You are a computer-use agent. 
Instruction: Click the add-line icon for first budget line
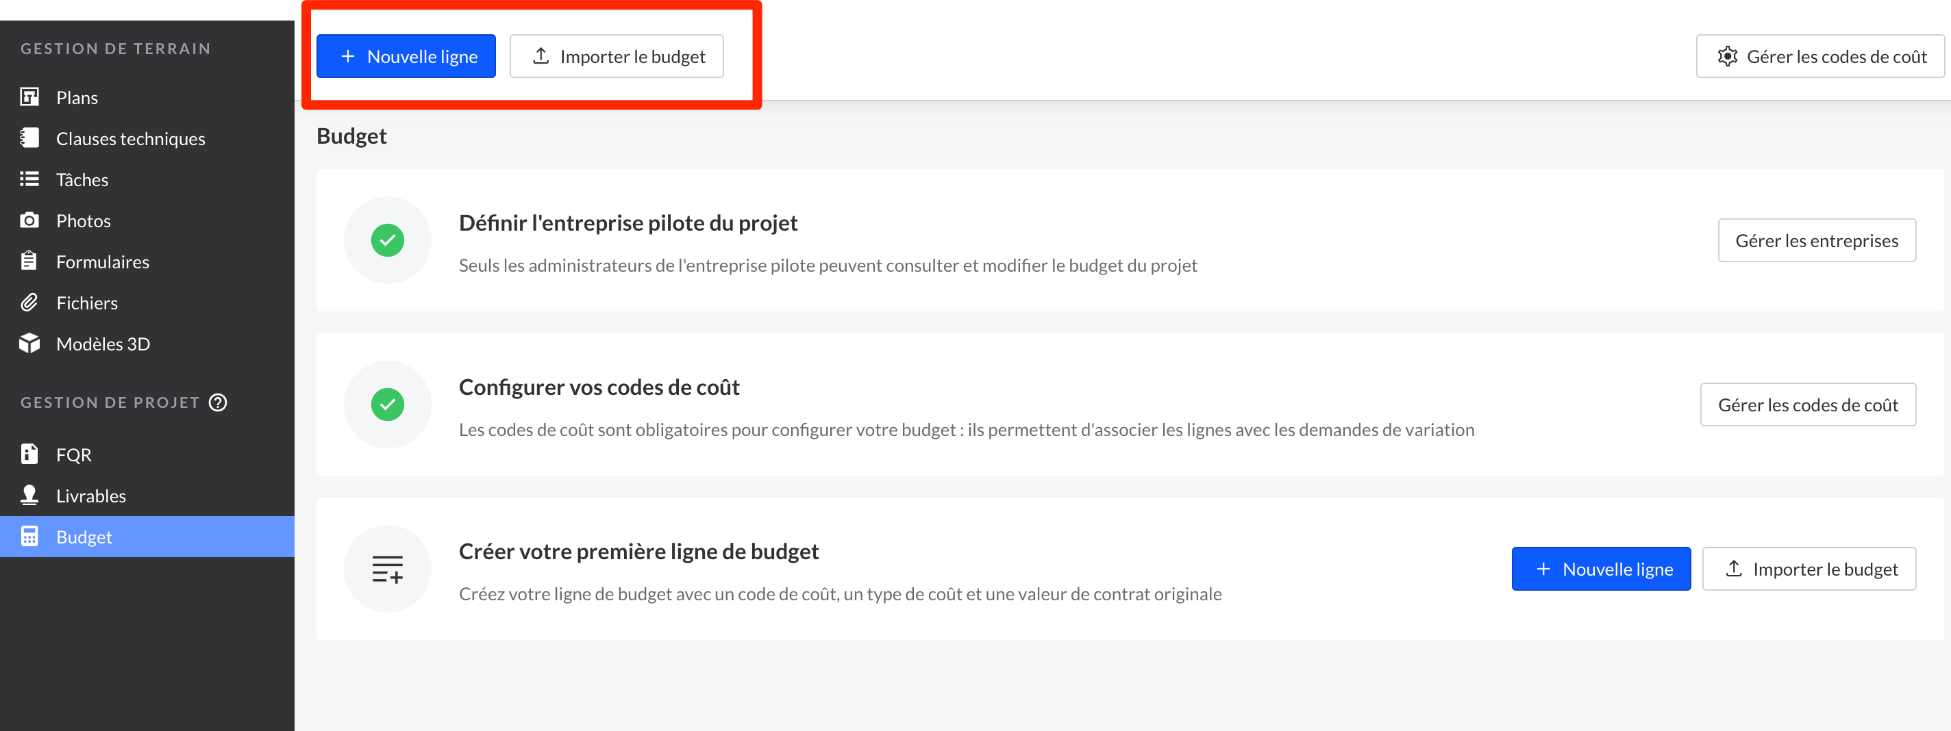pos(387,568)
